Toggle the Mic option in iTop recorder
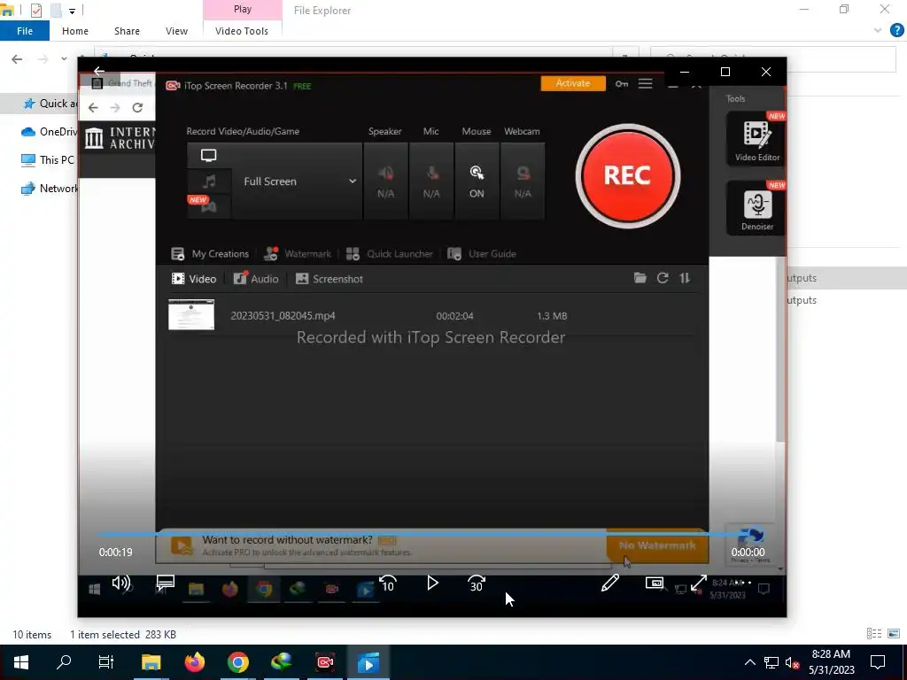This screenshot has height=680, width=907. 431,182
